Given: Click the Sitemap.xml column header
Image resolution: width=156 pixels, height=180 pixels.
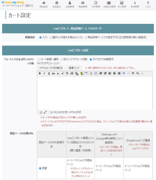Looking at the screenshot, I should [109, 144].
